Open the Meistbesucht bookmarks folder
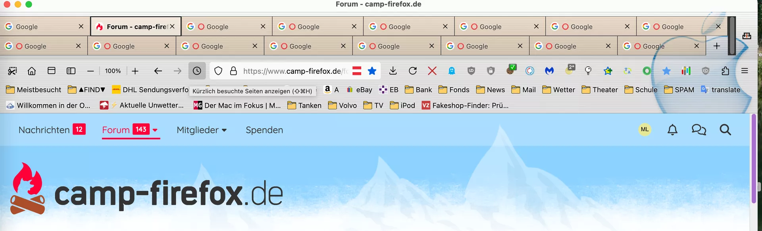 tap(33, 90)
